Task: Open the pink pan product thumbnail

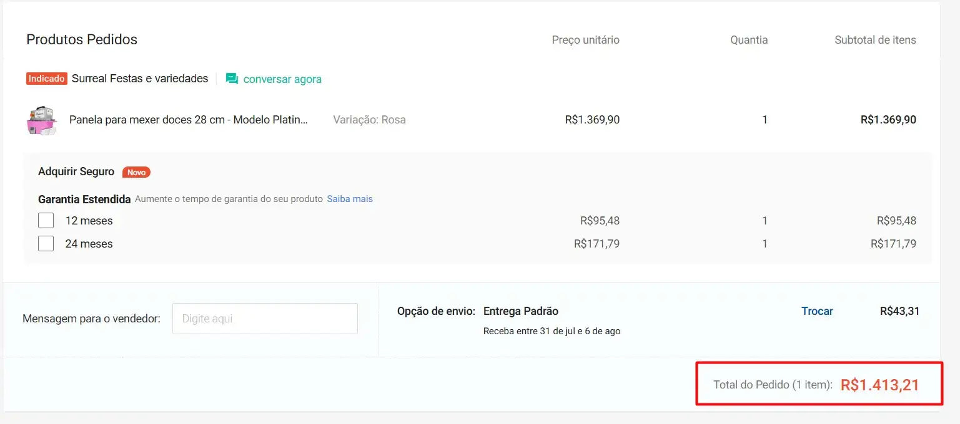Action: (41, 120)
